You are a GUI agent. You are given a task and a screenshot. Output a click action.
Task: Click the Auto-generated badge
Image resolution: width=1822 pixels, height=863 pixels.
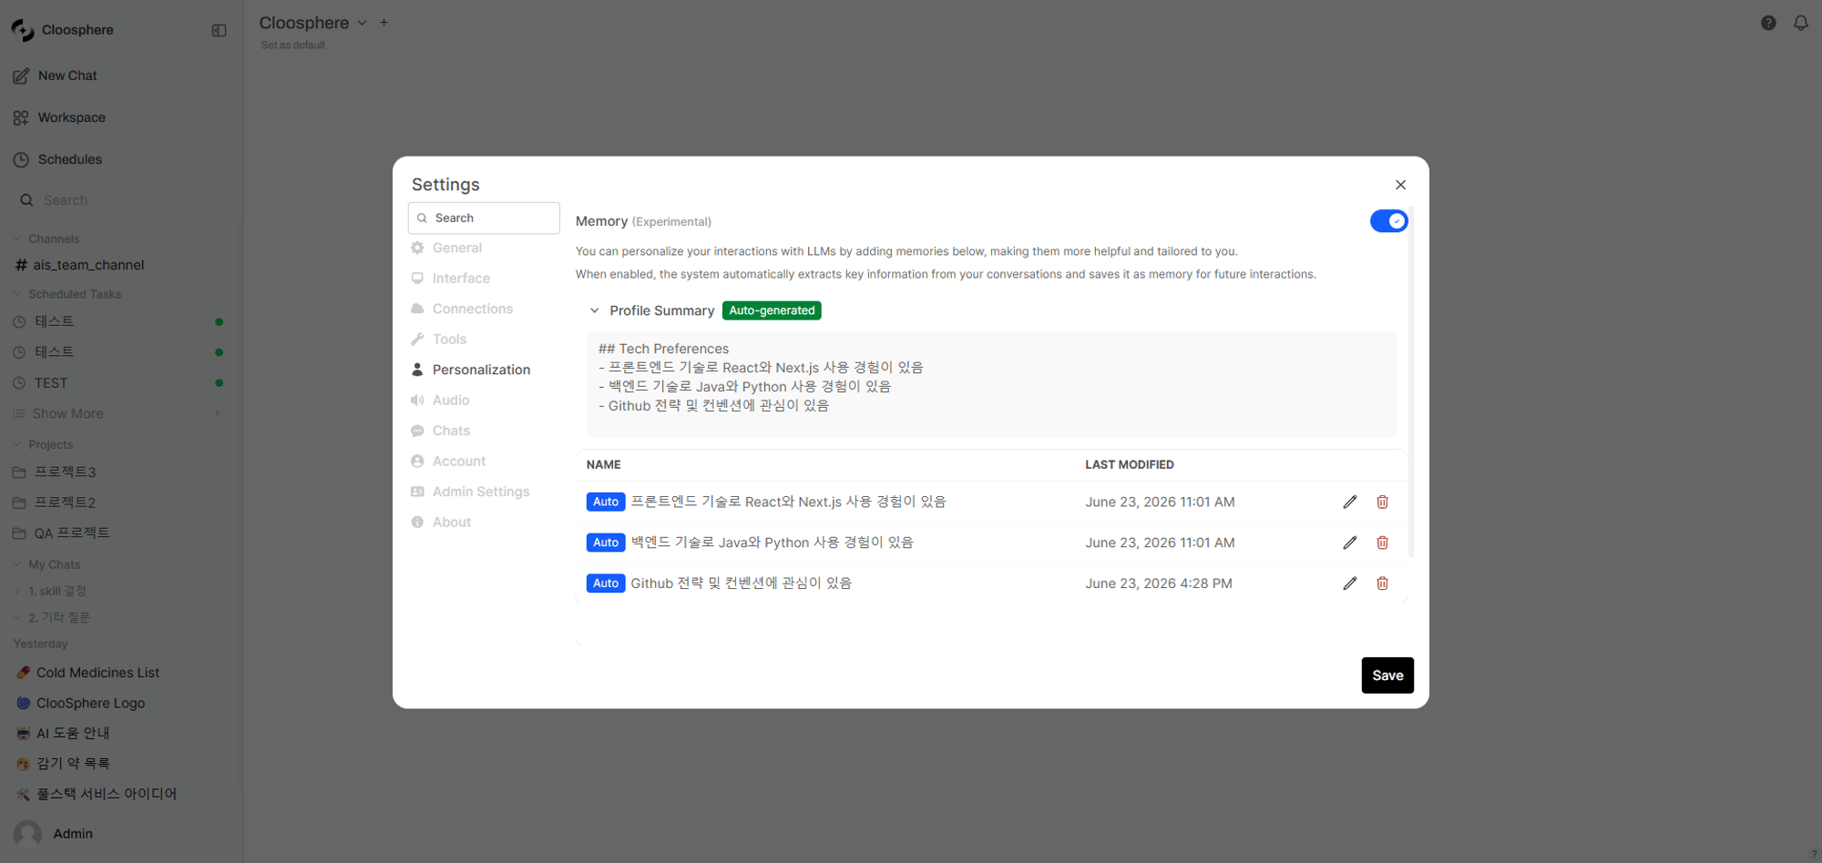pyautogui.click(x=772, y=310)
